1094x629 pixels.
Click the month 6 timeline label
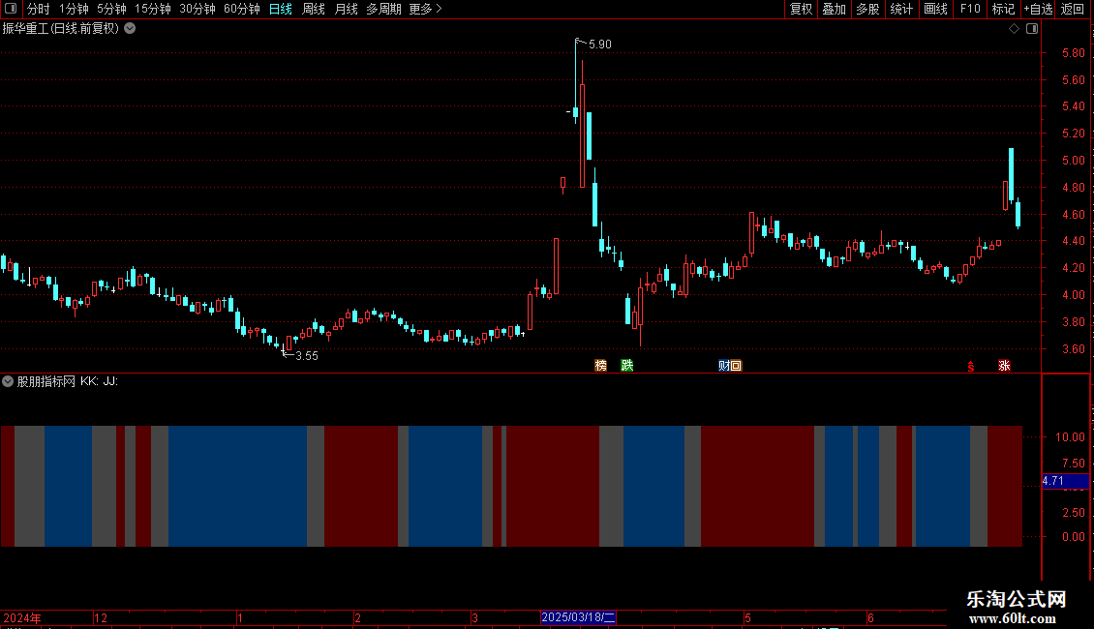point(870,617)
